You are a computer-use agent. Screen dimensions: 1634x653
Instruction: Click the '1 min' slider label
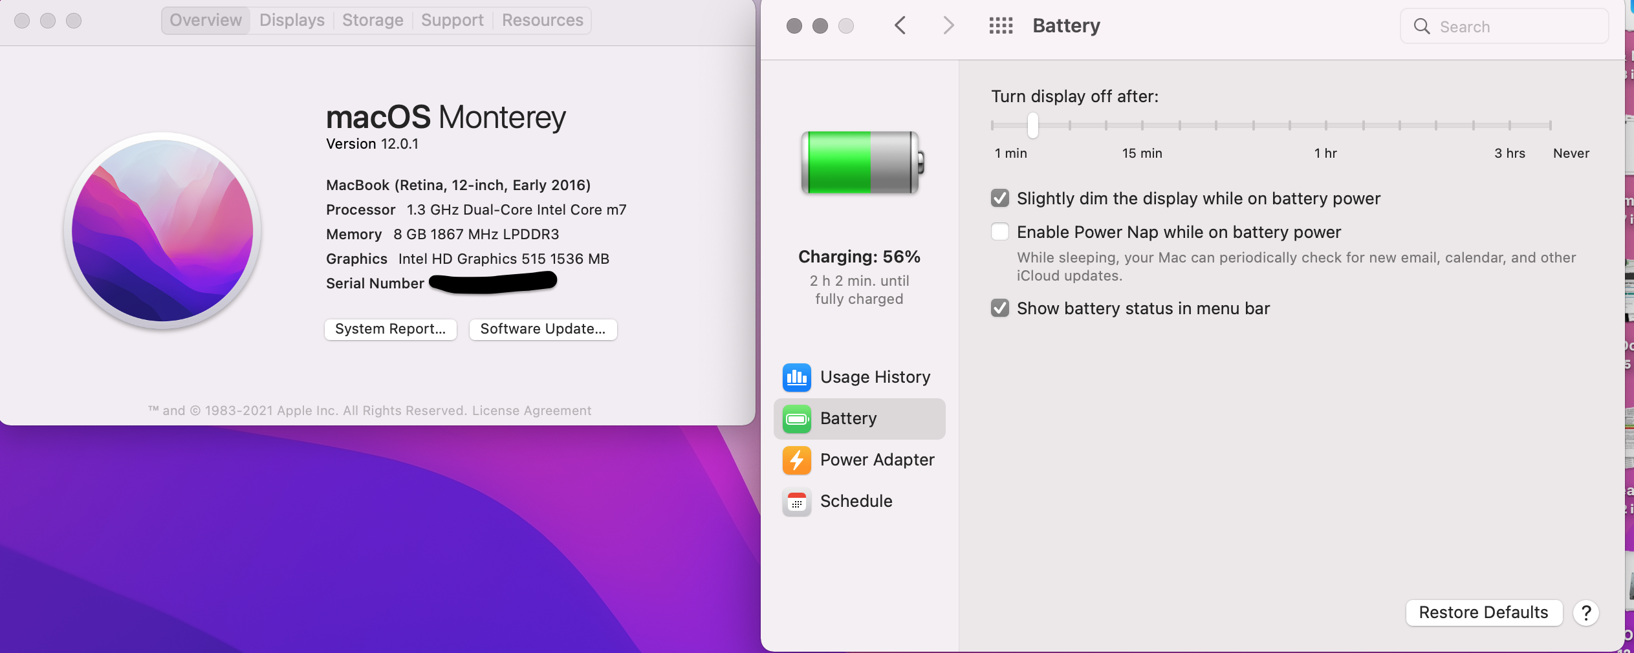[x=1011, y=153]
